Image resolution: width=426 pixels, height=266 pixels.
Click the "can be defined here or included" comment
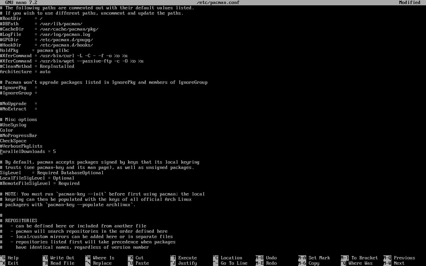pyautogui.click(x=73, y=226)
